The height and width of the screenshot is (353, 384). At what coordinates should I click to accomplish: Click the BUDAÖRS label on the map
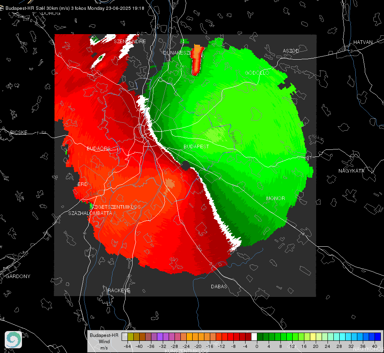click(x=98, y=148)
